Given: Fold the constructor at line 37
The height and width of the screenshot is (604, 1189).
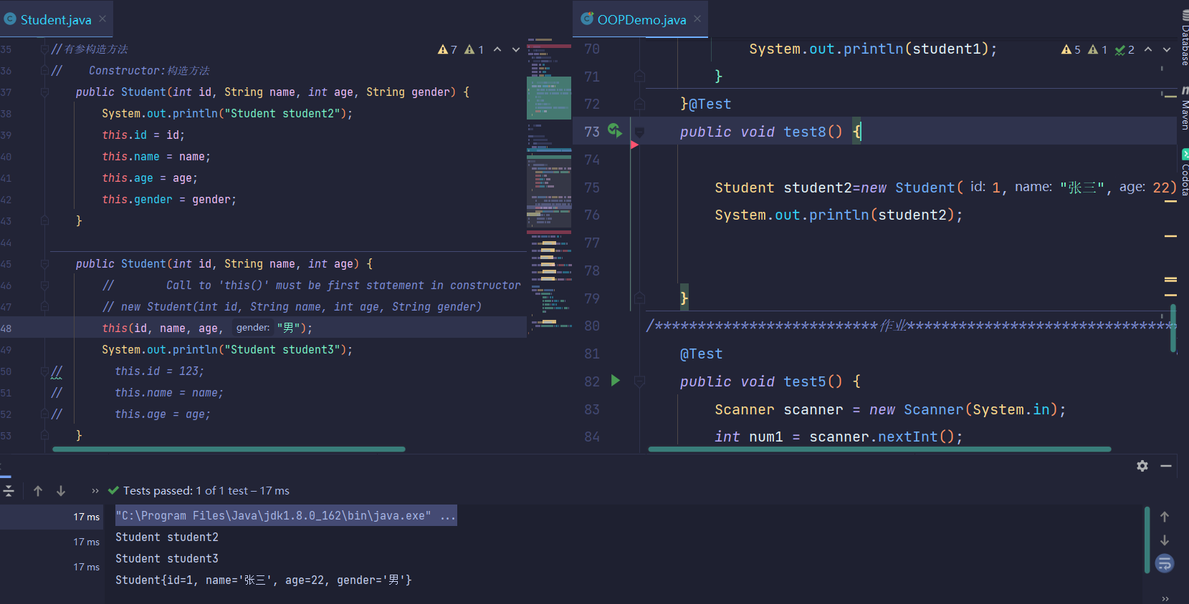Looking at the screenshot, I should coord(44,92).
